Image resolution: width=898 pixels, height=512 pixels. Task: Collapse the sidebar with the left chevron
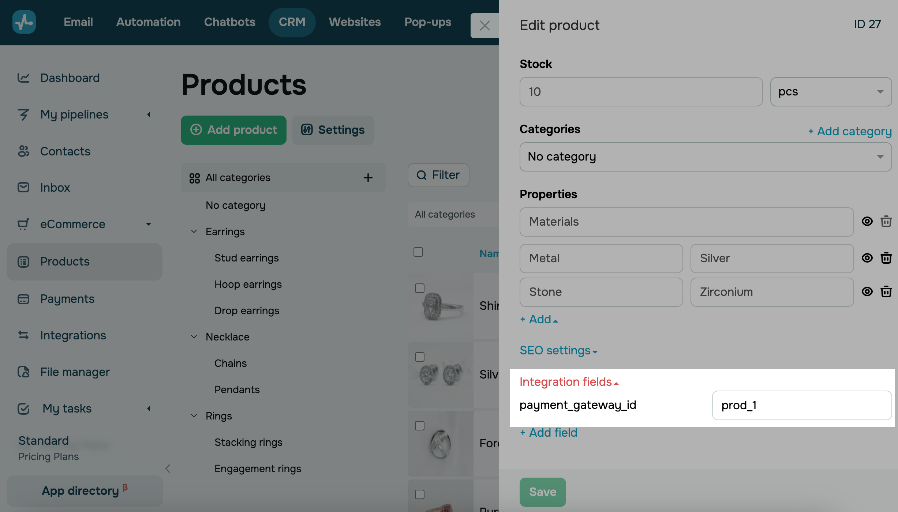pyautogui.click(x=168, y=468)
